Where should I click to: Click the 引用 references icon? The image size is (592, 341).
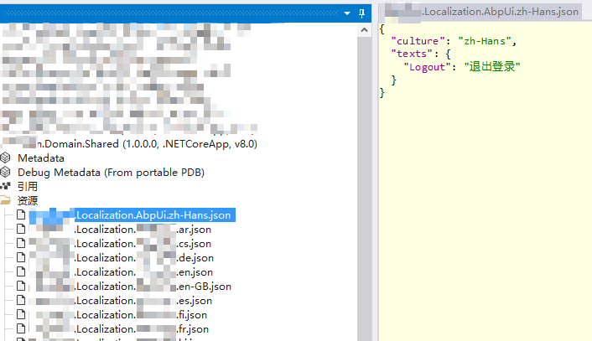click(6, 186)
